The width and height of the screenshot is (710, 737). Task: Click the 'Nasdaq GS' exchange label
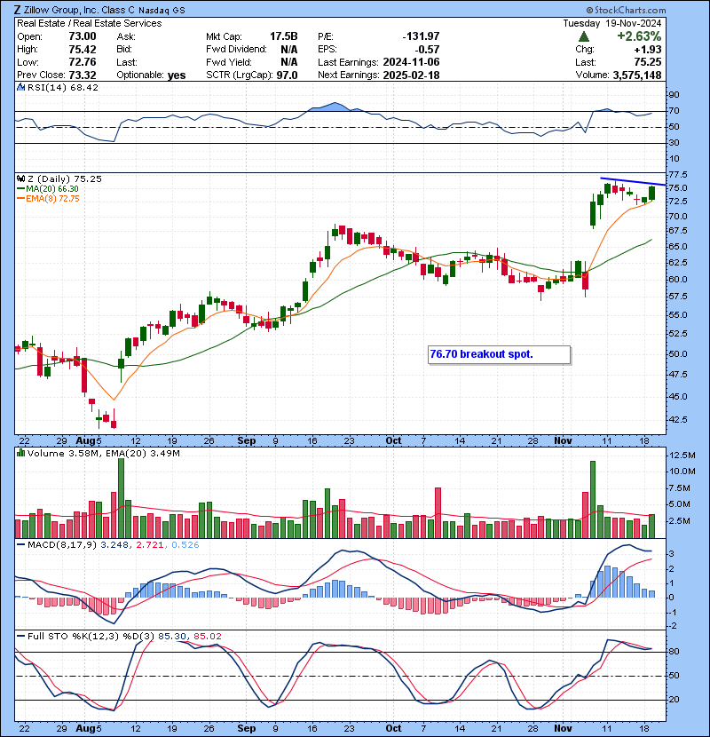(162, 11)
